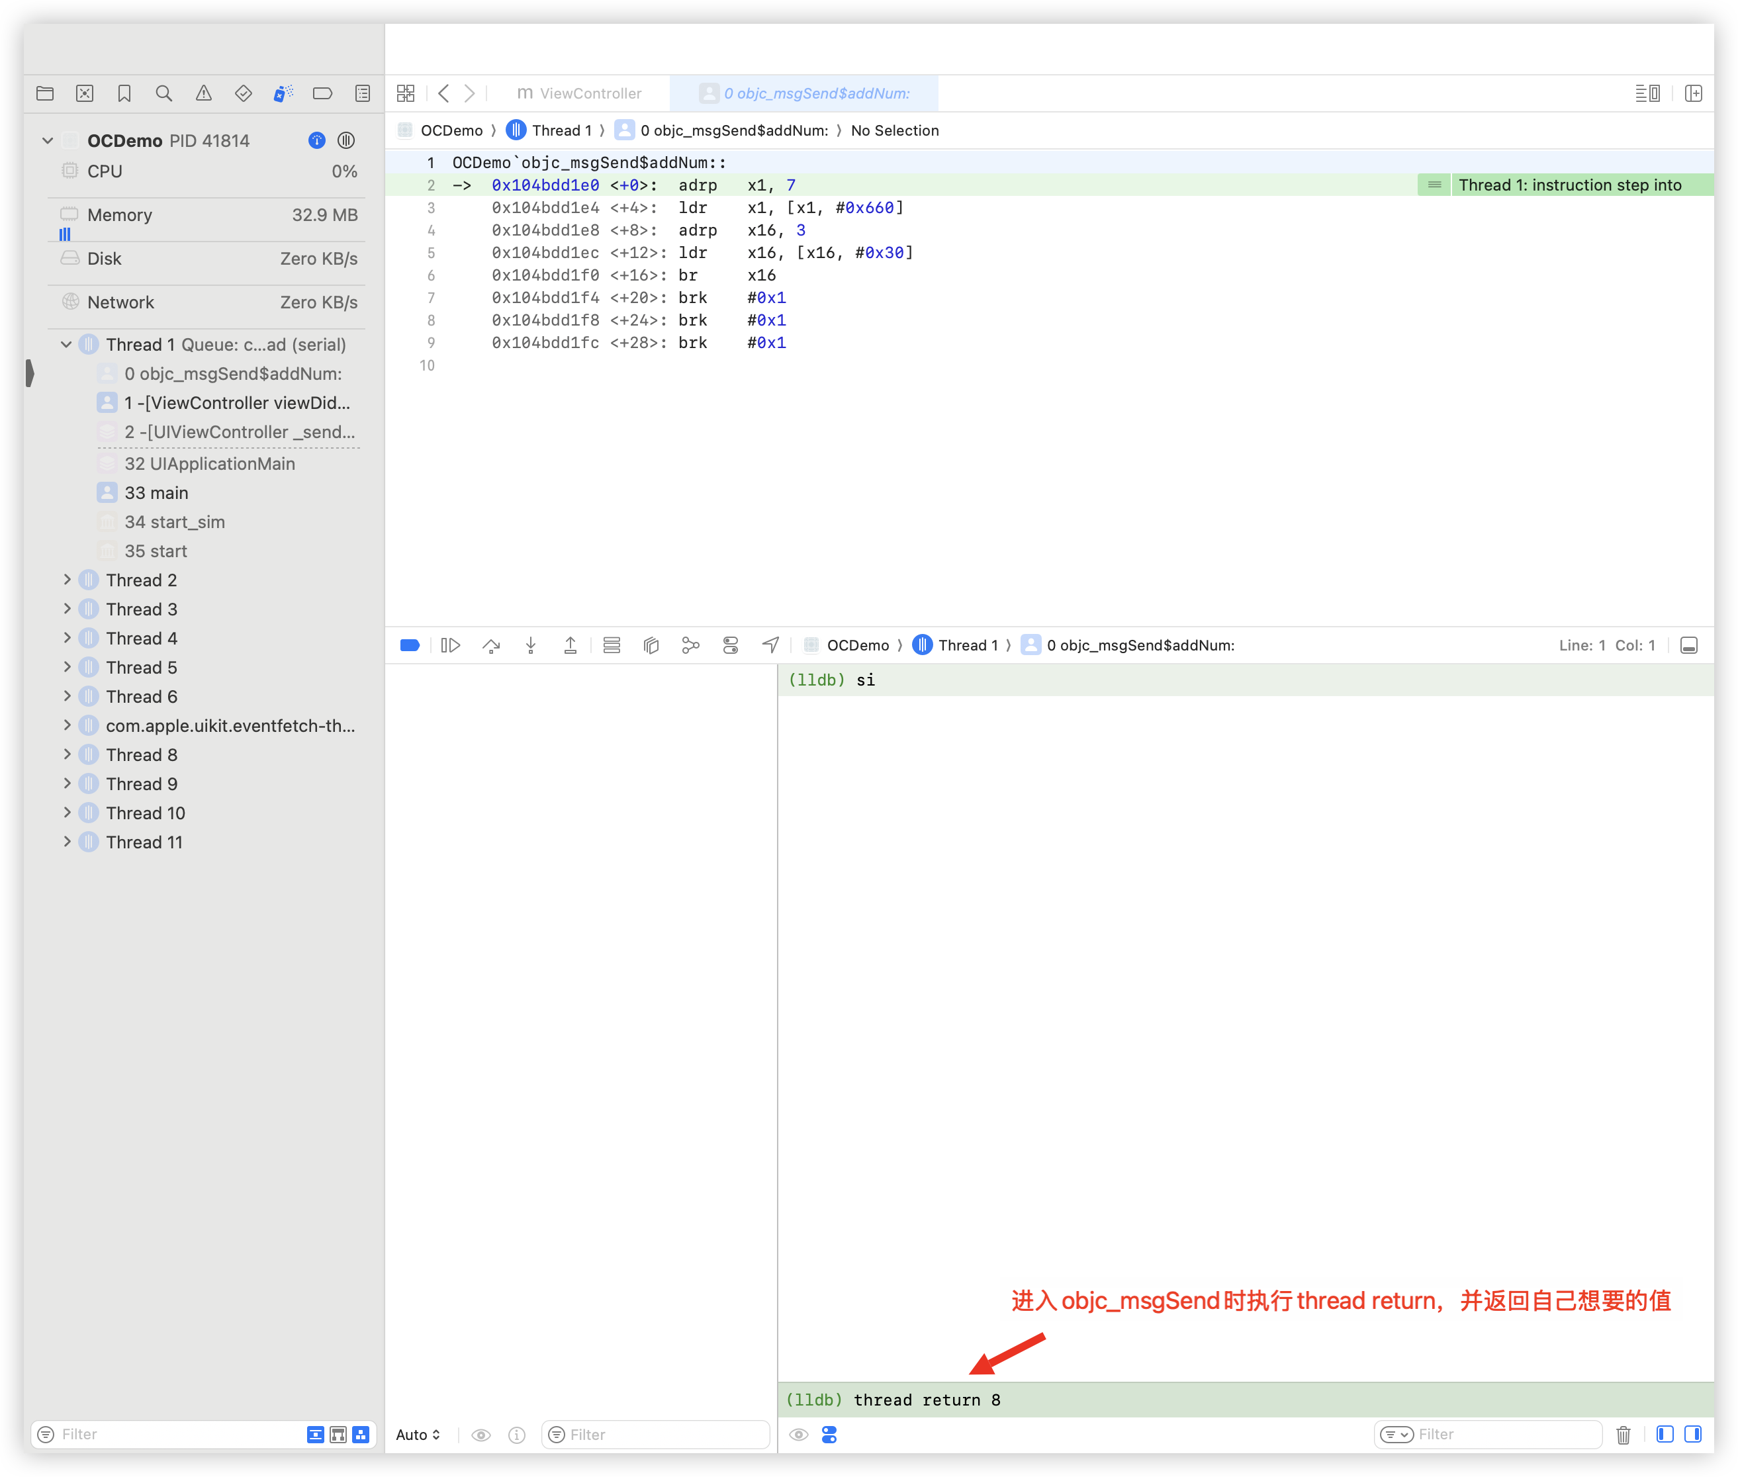This screenshot has width=1738, height=1477.
Task: Open the Find navigator magnifier icon
Action: 163,93
